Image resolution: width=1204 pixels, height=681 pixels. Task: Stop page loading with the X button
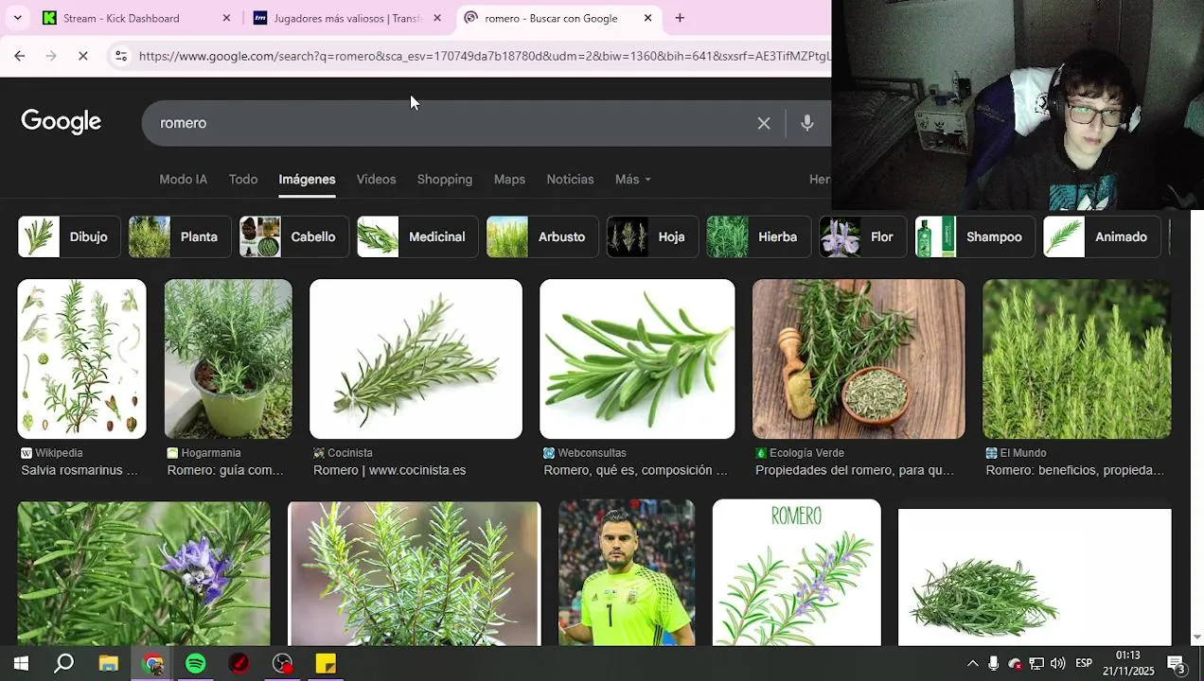pyautogui.click(x=82, y=56)
